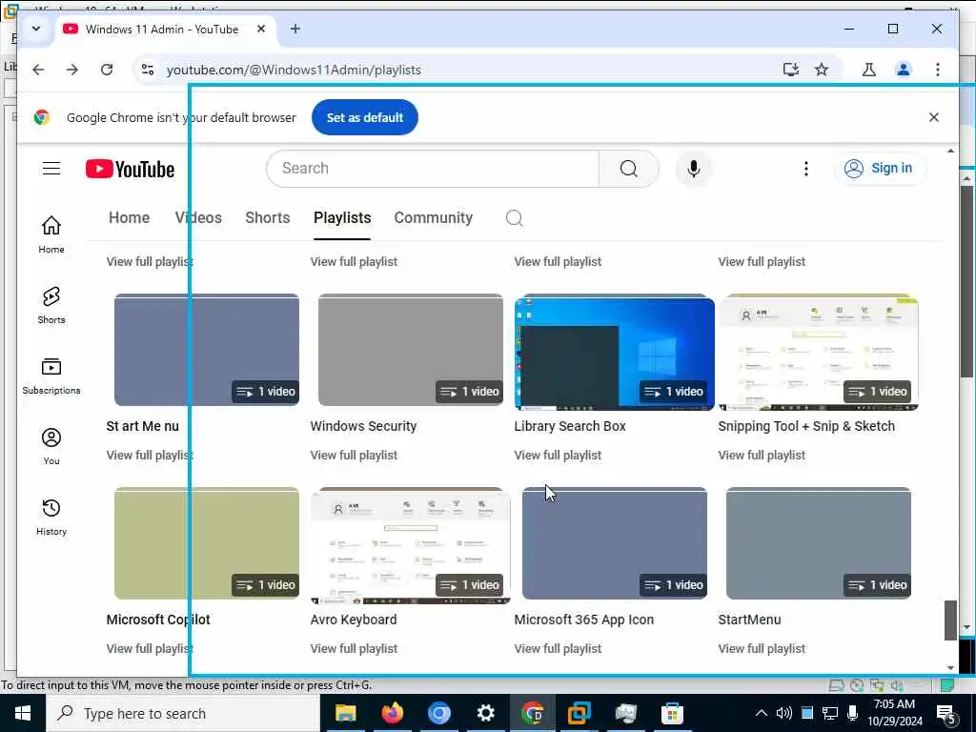
Task: Dismiss the default browser infobar
Action: tap(934, 117)
